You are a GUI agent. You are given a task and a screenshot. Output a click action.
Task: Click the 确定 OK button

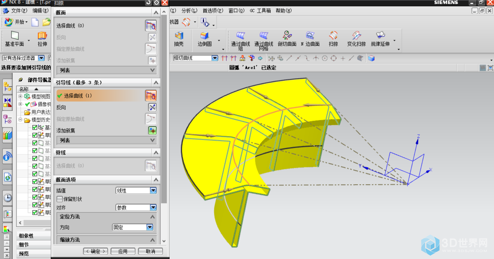[x=96, y=251]
